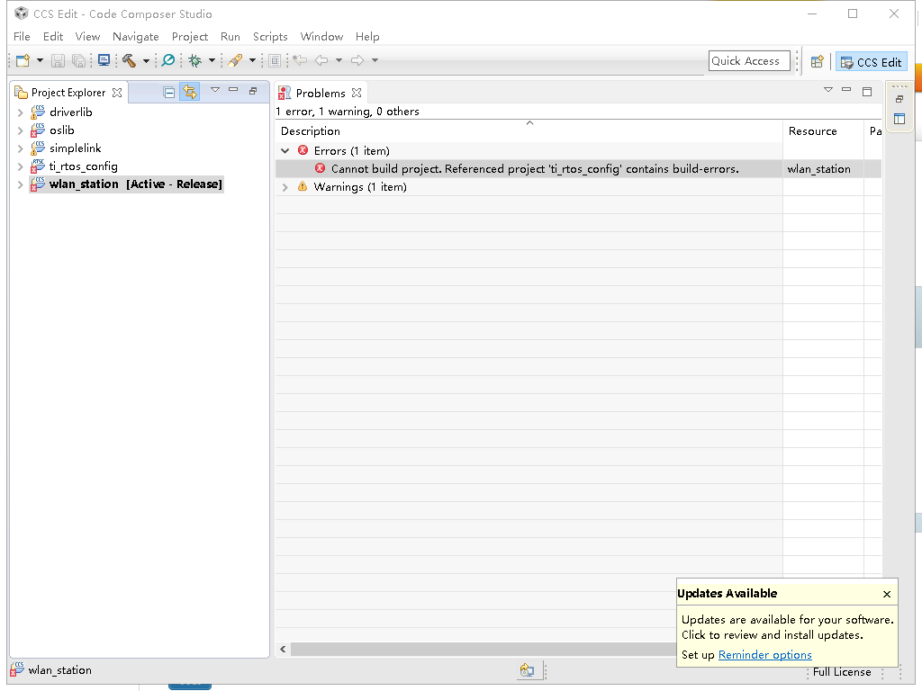The height and width of the screenshot is (691, 922).
Task: Open the New wizard dropdown arrow
Action: point(40,60)
